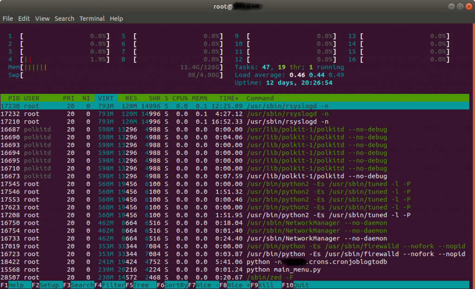The height and width of the screenshot is (289, 475).
Task: Open the Help menu
Action: (x=116, y=18)
